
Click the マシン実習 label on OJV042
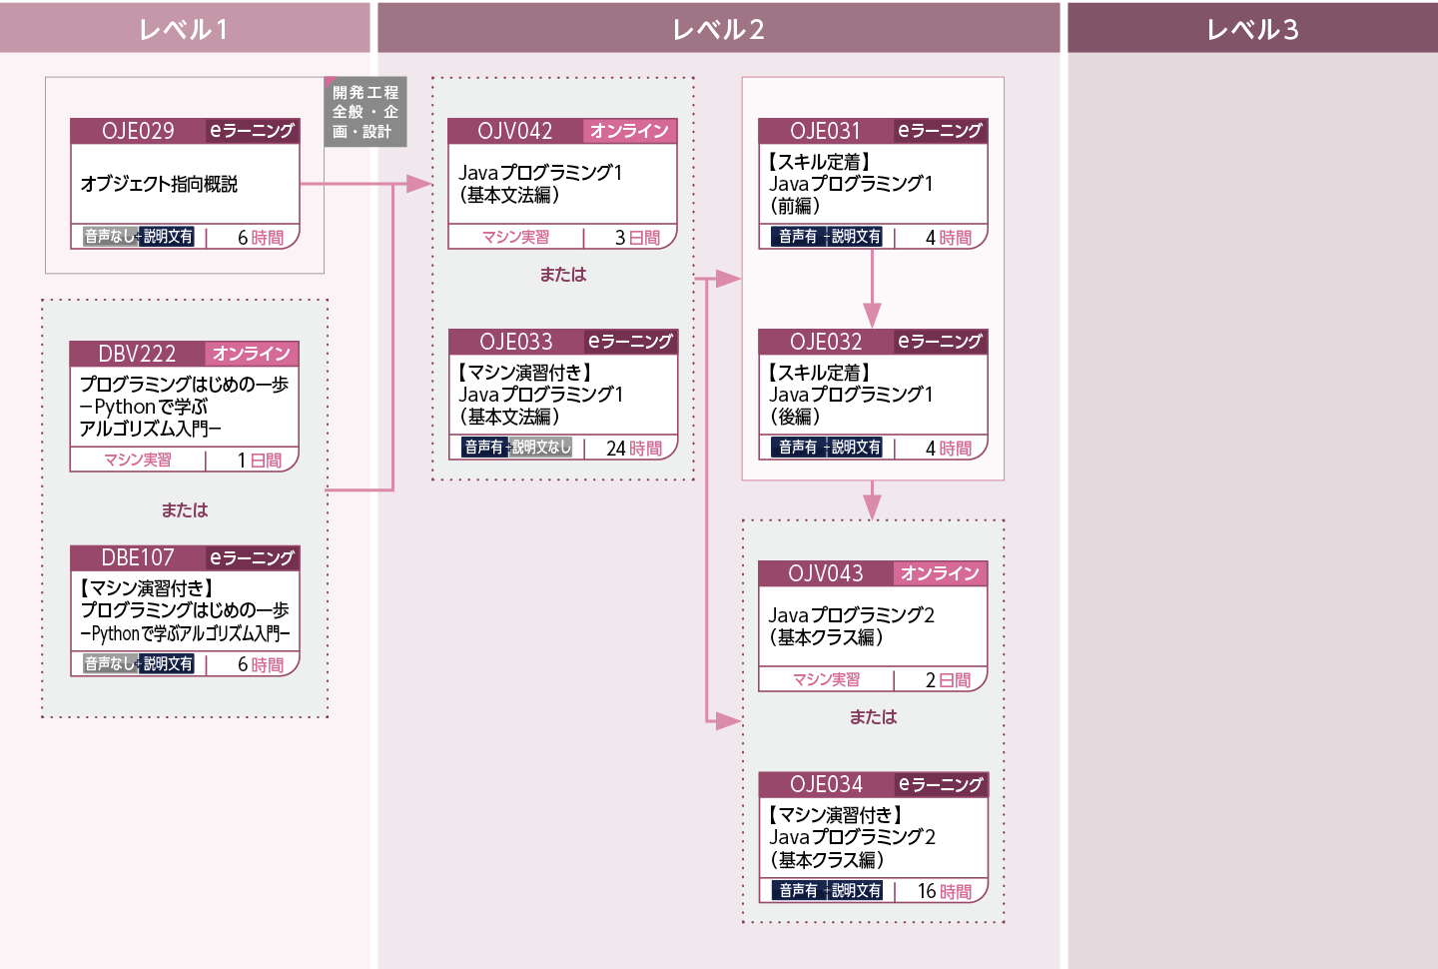tap(515, 238)
